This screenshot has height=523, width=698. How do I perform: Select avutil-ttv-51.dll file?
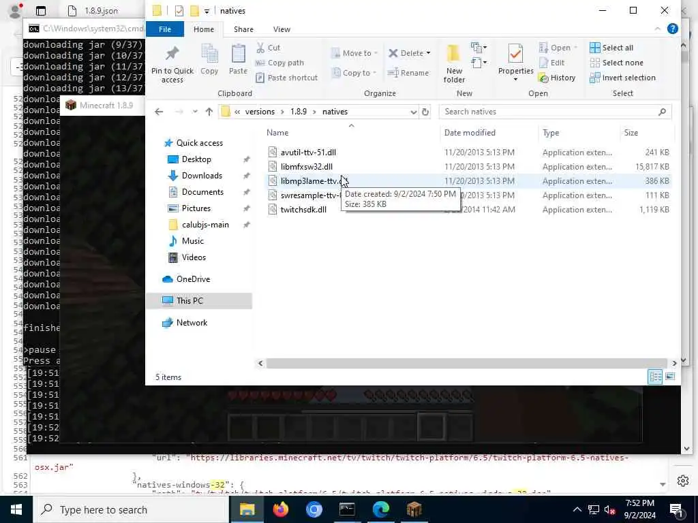click(x=308, y=153)
